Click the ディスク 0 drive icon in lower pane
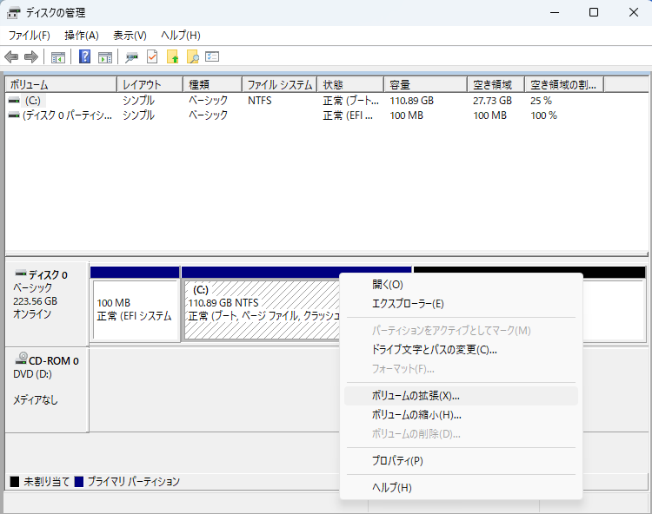This screenshot has width=652, height=514. (x=21, y=273)
